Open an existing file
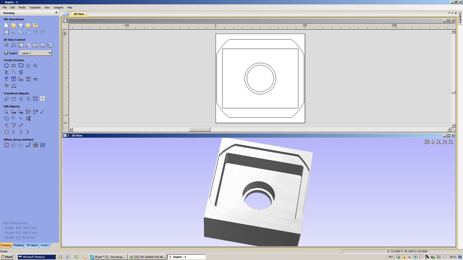The height and width of the screenshot is (260, 463). point(13,25)
